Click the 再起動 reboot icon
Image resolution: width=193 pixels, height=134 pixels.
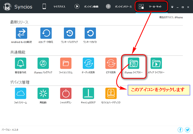click(43, 93)
